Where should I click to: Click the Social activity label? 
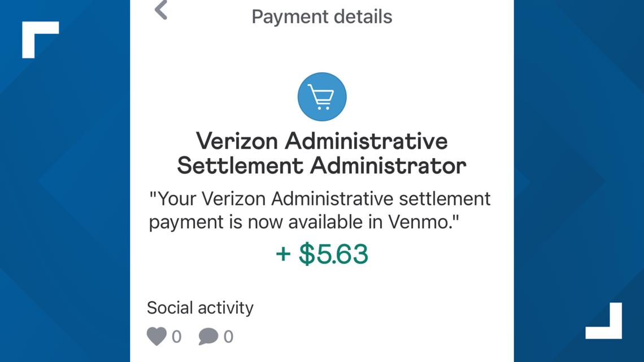201,308
